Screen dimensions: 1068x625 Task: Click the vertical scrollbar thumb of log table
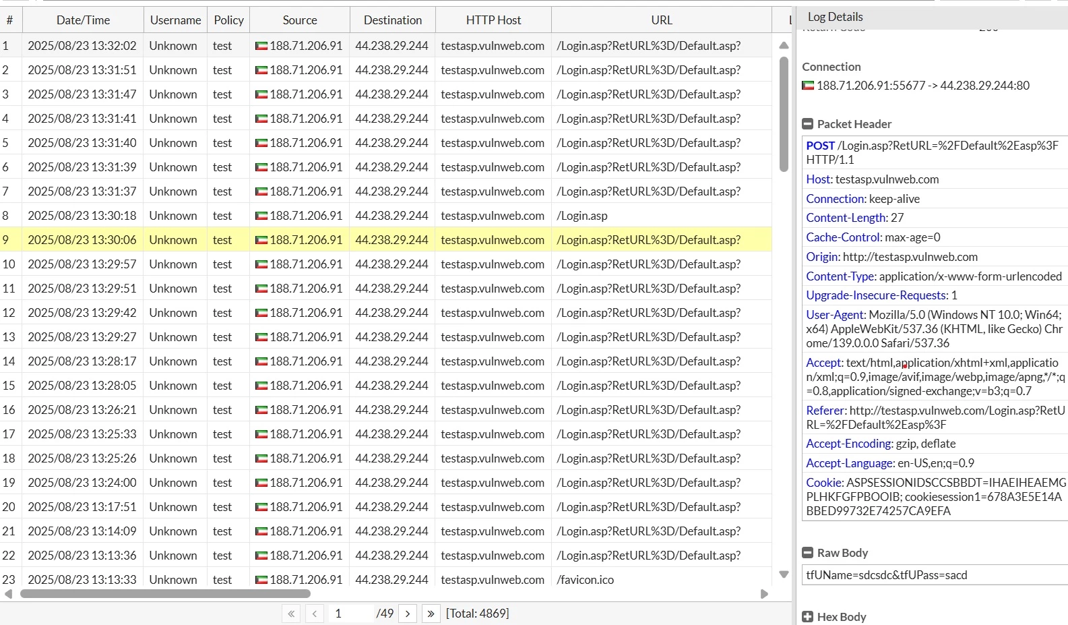click(x=784, y=115)
